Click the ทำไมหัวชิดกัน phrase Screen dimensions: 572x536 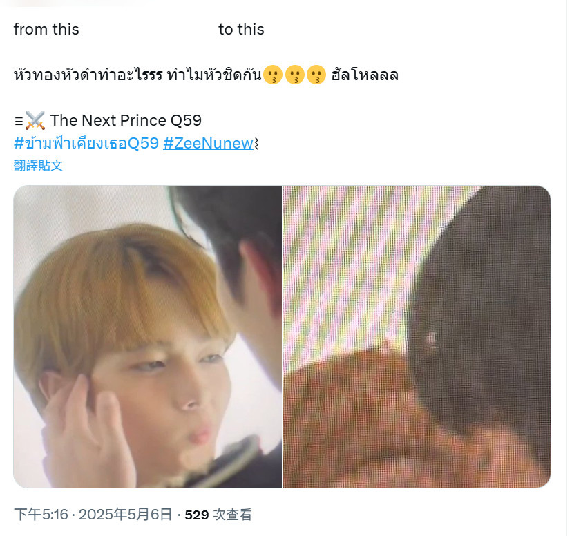tap(214, 75)
